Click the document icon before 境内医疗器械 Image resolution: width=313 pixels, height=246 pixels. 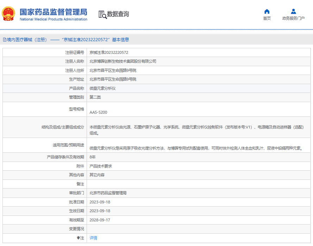coord(5,40)
